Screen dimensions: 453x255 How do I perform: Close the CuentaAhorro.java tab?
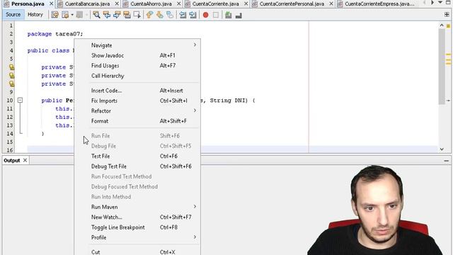click(179, 4)
